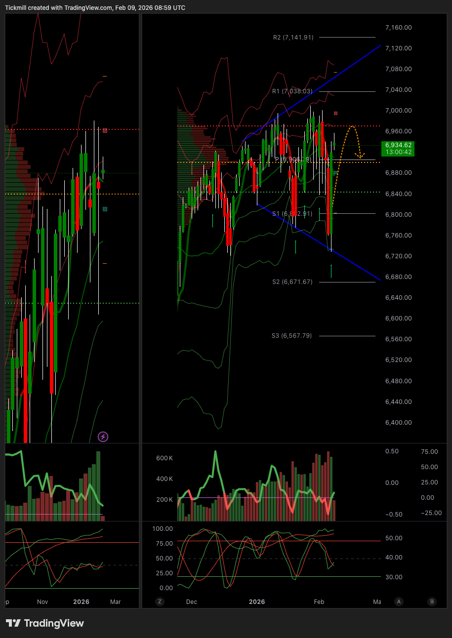The width and height of the screenshot is (452, 638).
Task: Click the Dec label on right time axis
Action: (192, 602)
